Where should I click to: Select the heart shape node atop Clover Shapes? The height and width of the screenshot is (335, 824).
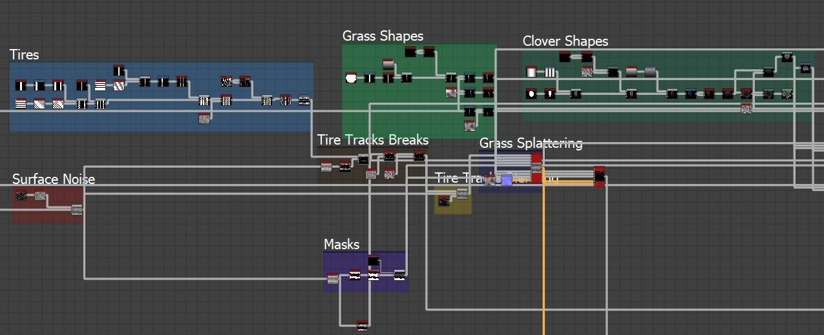787,57
